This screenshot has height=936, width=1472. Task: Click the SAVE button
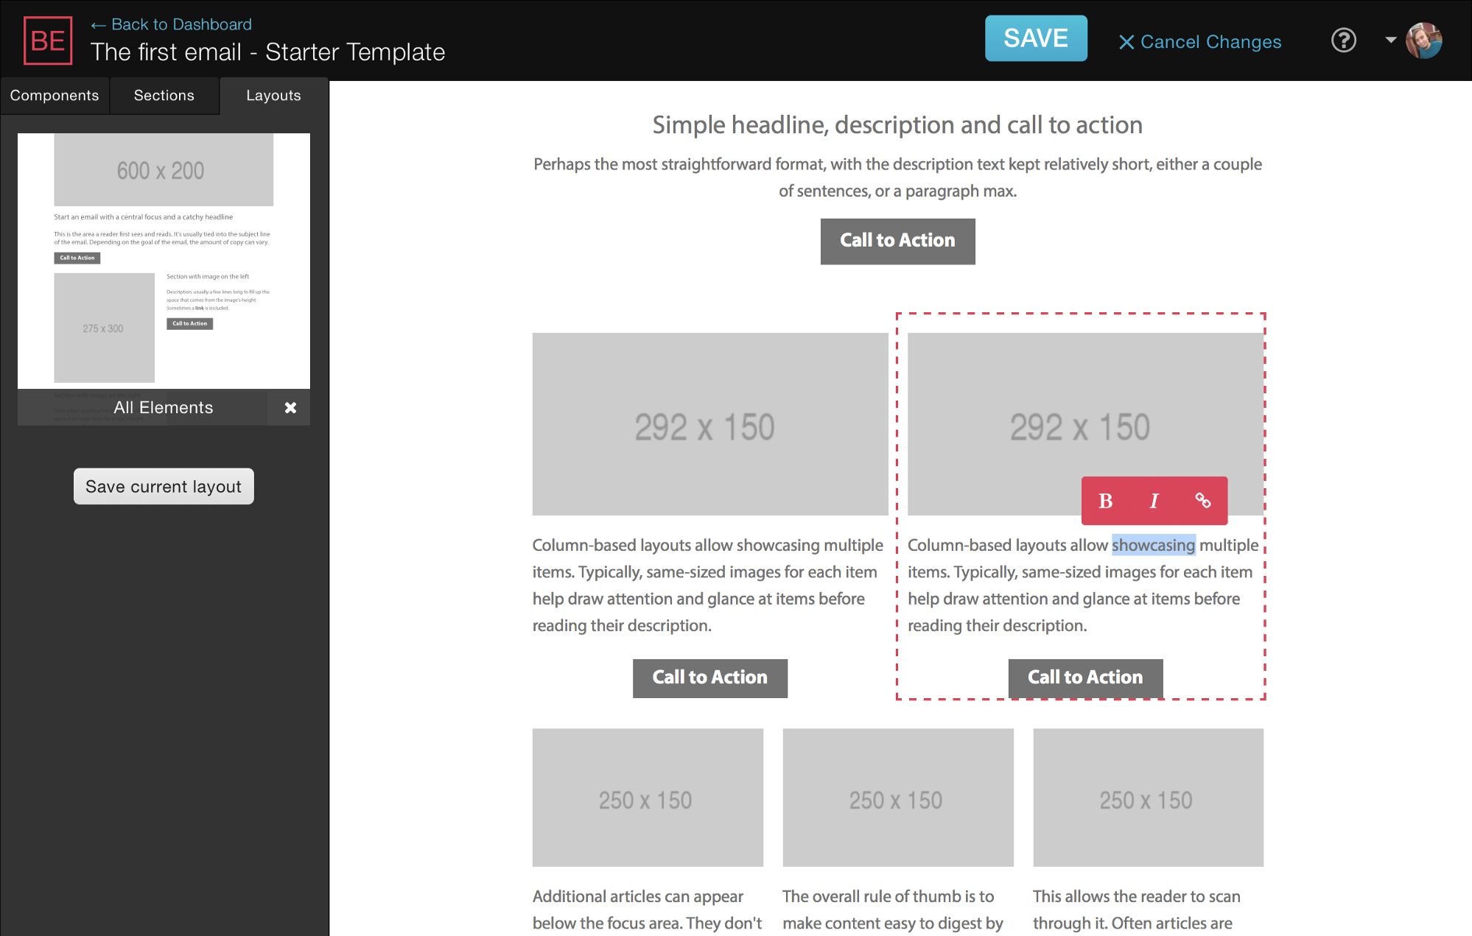pyautogui.click(x=1036, y=38)
